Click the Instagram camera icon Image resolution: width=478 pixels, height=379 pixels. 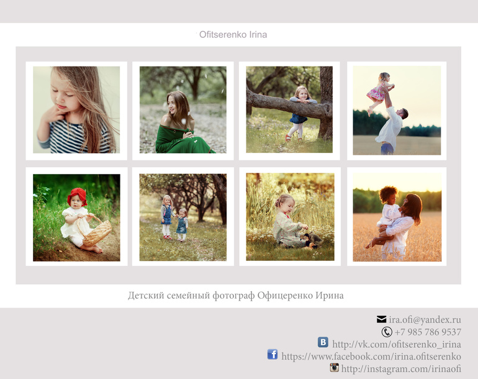pos(334,368)
